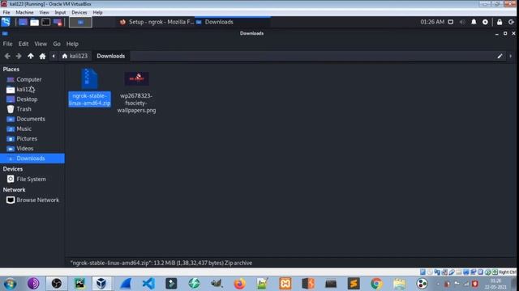The image size is (519, 291).
Task: Go to home folder using house icon
Action: click(x=42, y=56)
